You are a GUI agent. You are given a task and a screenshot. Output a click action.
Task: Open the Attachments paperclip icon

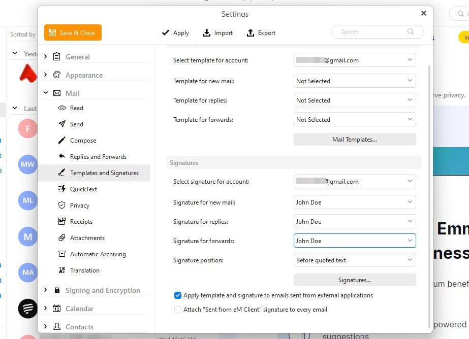[x=61, y=238]
